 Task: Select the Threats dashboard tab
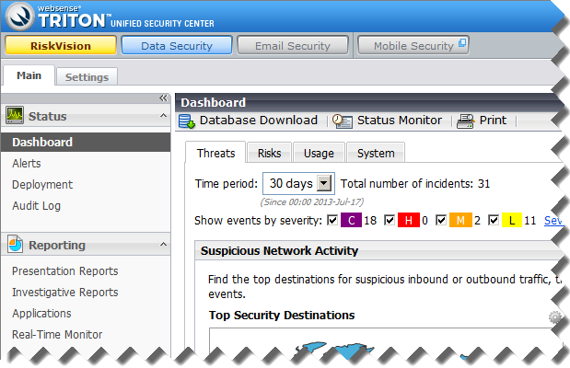[x=215, y=153]
